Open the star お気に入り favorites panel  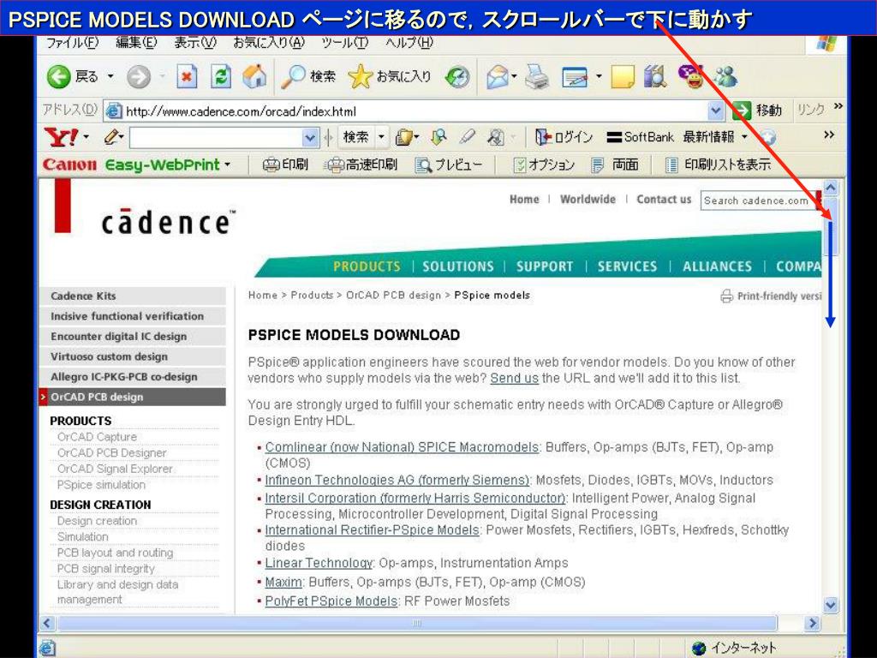point(390,76)
